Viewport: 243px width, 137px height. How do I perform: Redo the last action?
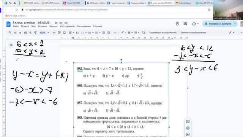[20, 33]
